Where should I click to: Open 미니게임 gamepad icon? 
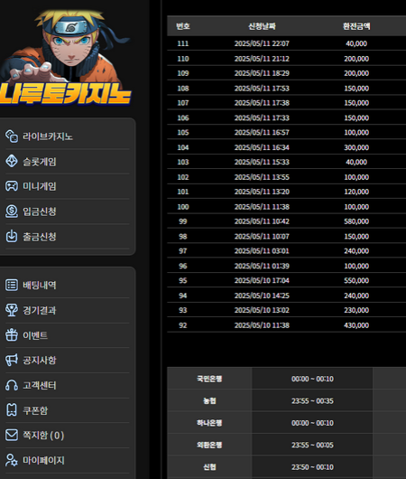12,186
